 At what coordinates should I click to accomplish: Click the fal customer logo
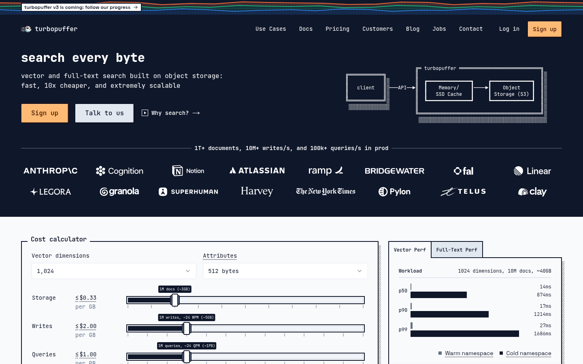(464, 171)
